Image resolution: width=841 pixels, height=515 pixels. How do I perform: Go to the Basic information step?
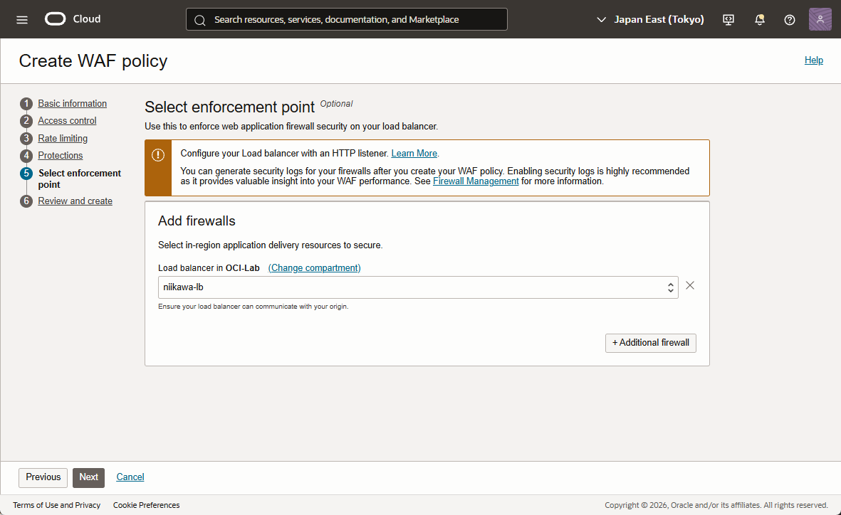pyautogui.click(x=72, y=104)
